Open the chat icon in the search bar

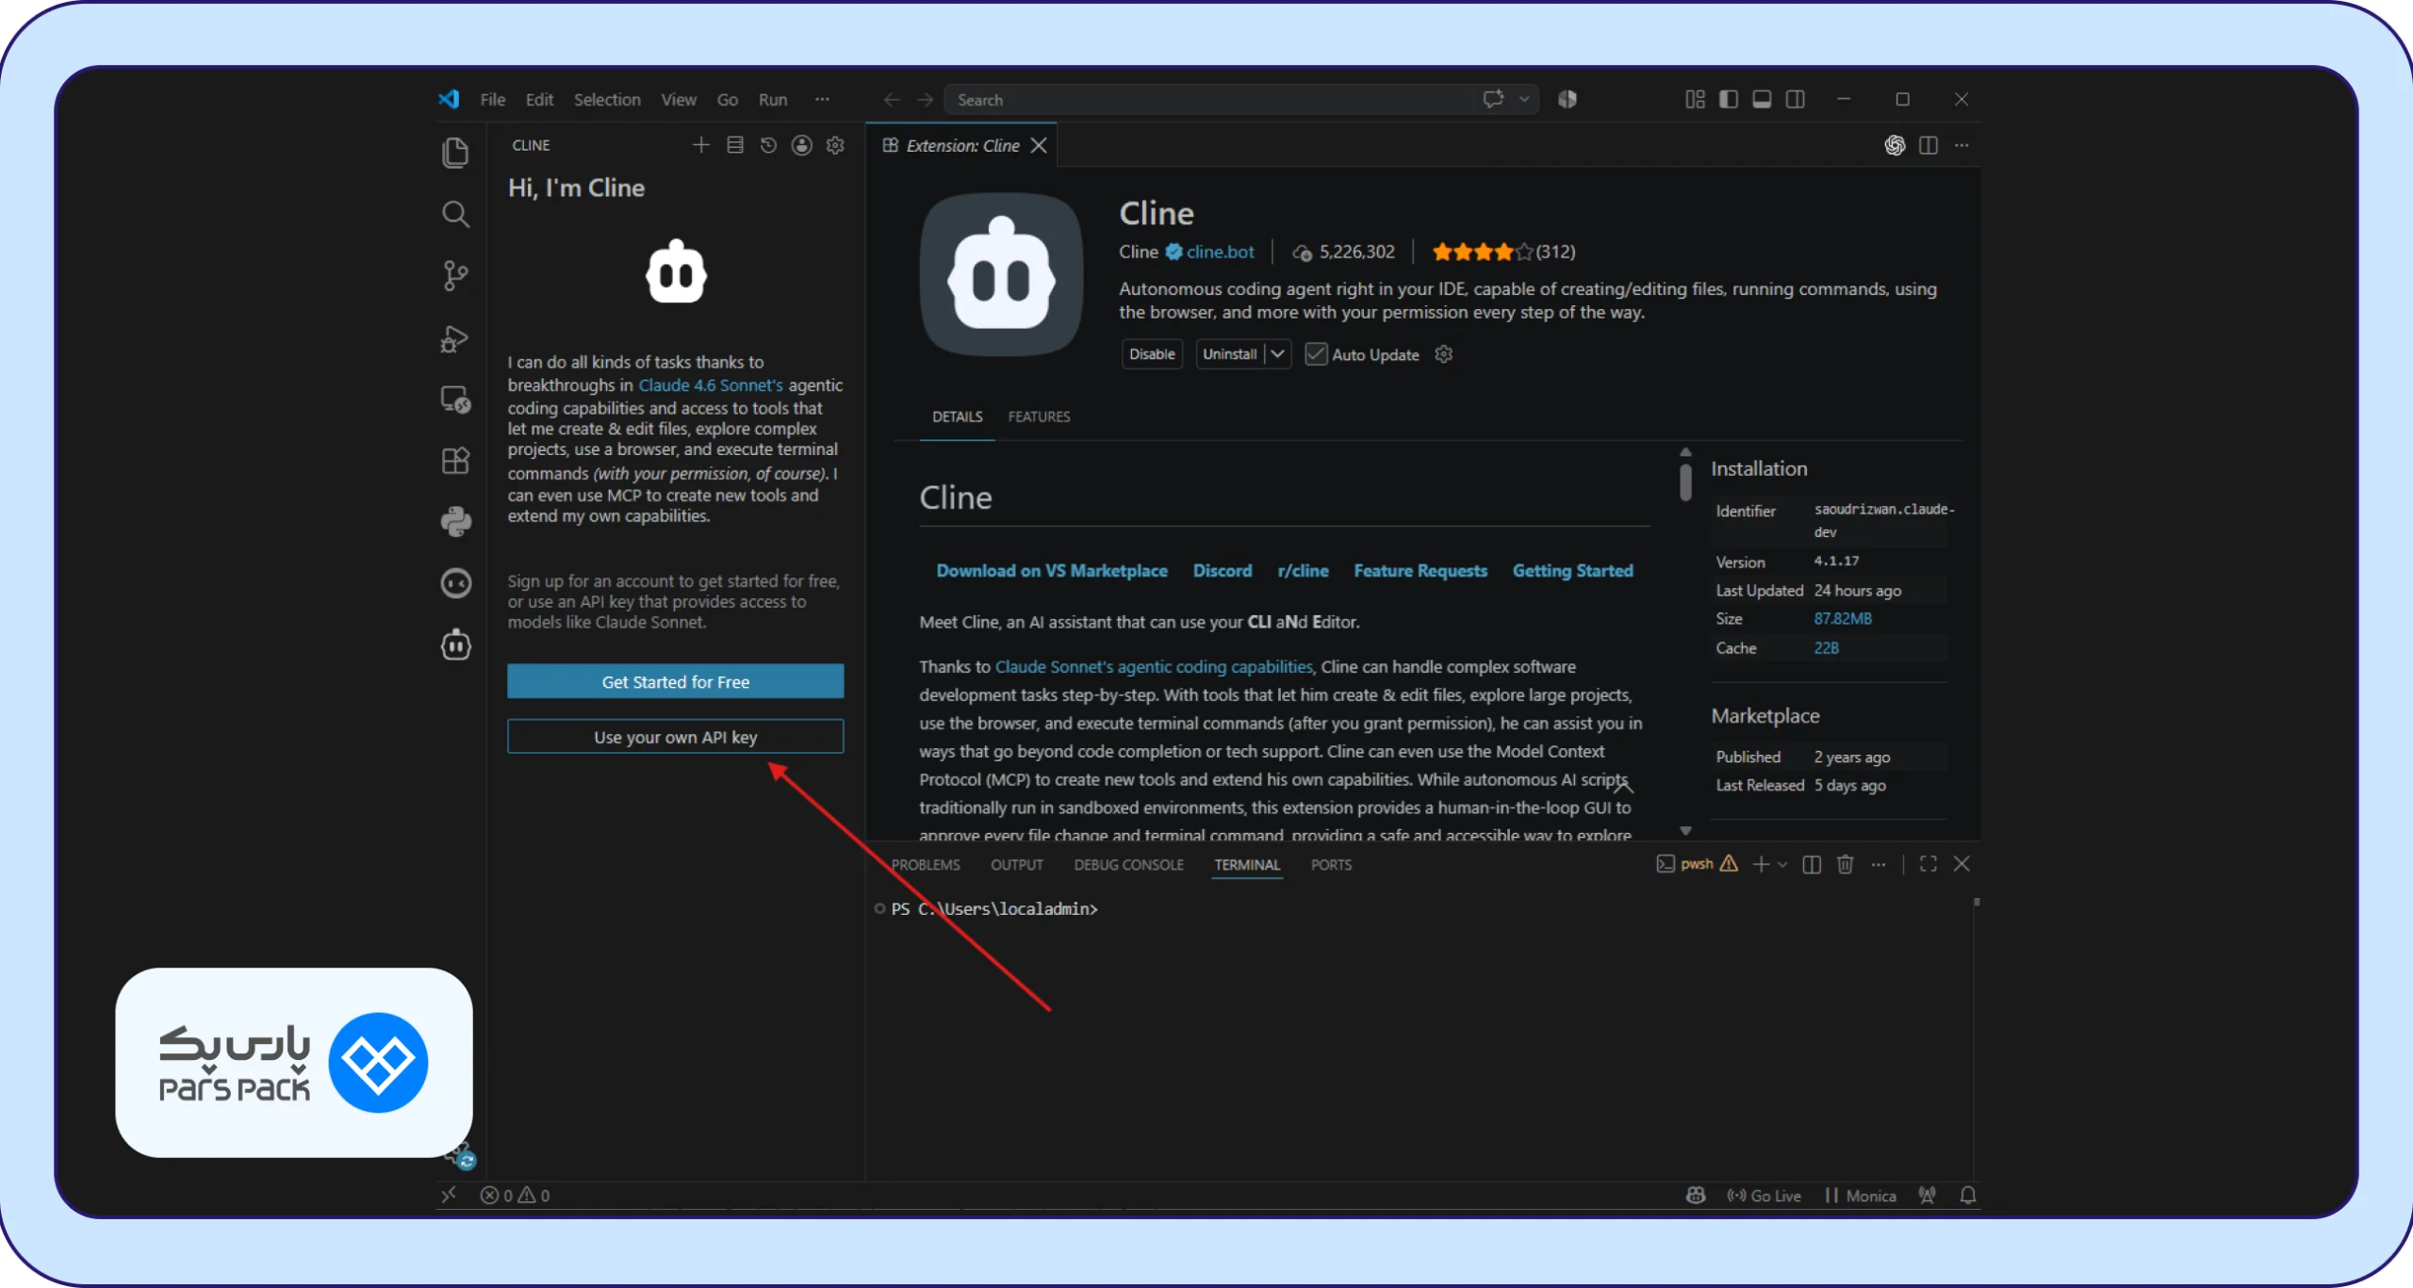pyautogui.click(x=1493, y=99)
